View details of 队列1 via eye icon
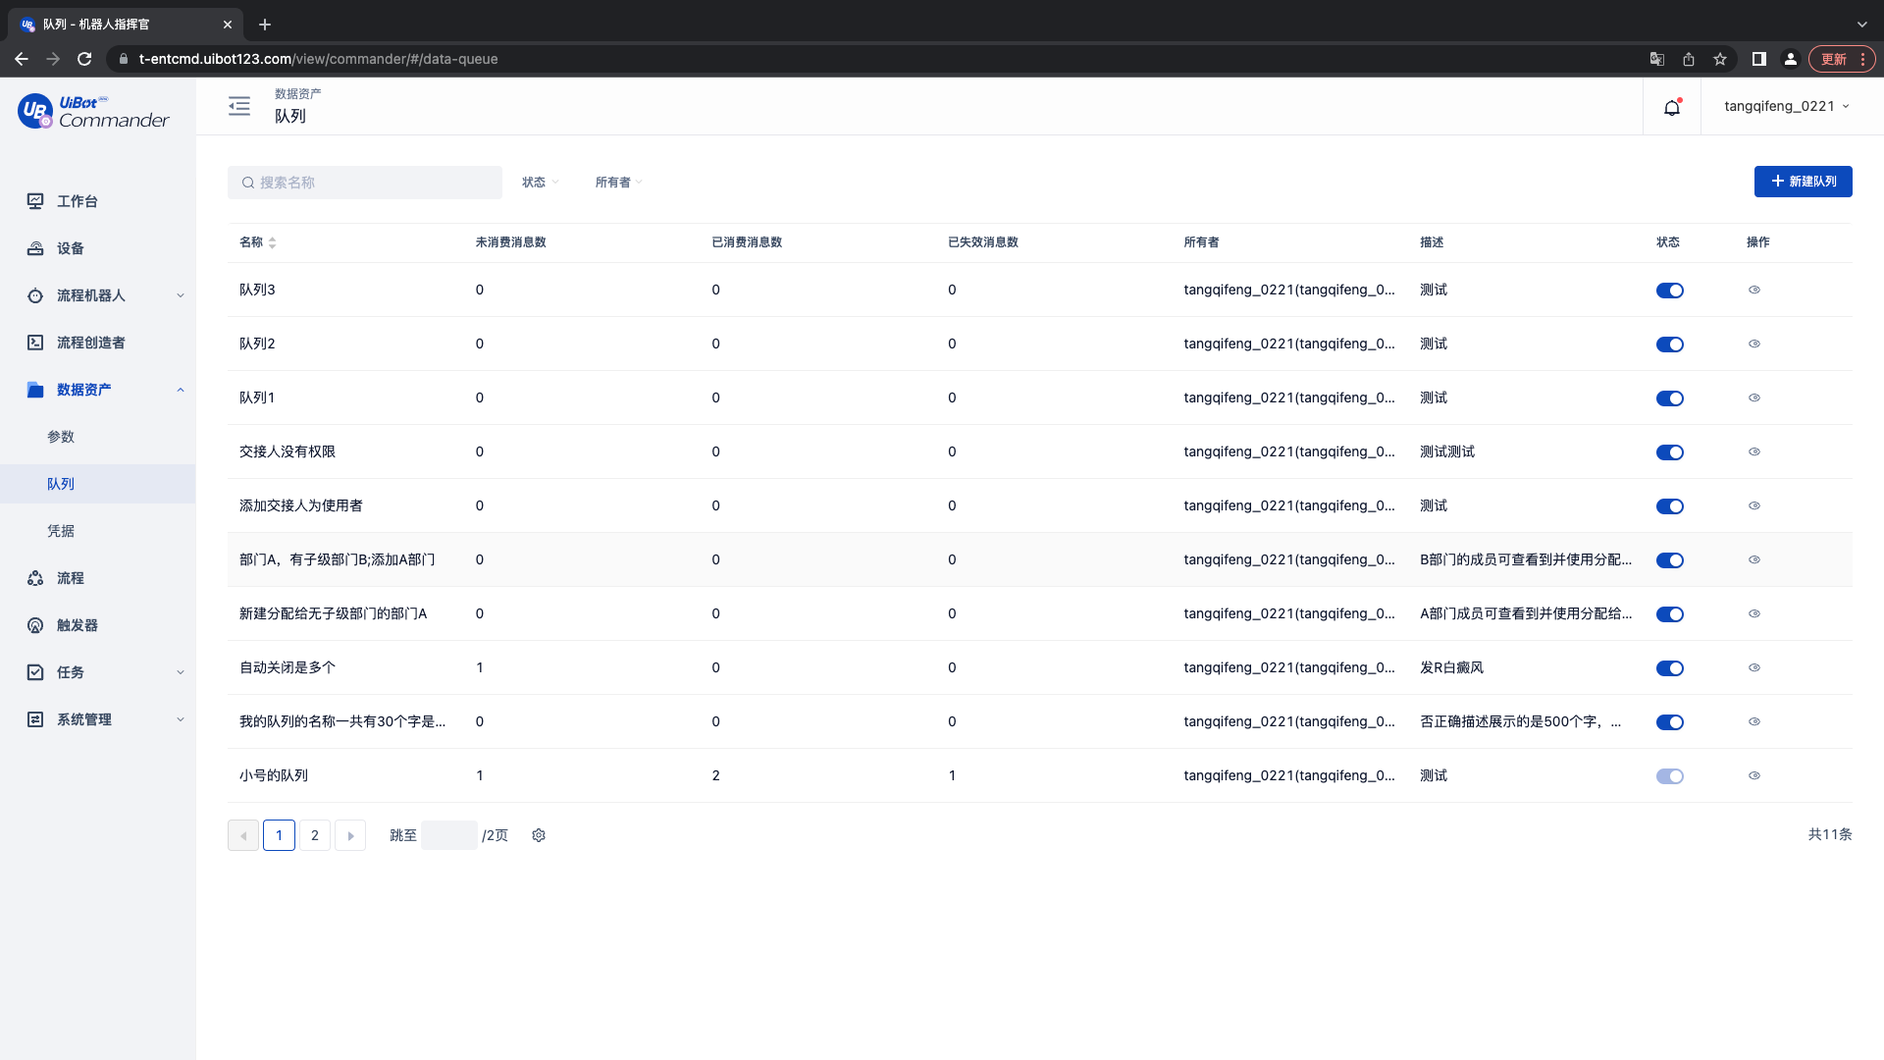 1754,397
